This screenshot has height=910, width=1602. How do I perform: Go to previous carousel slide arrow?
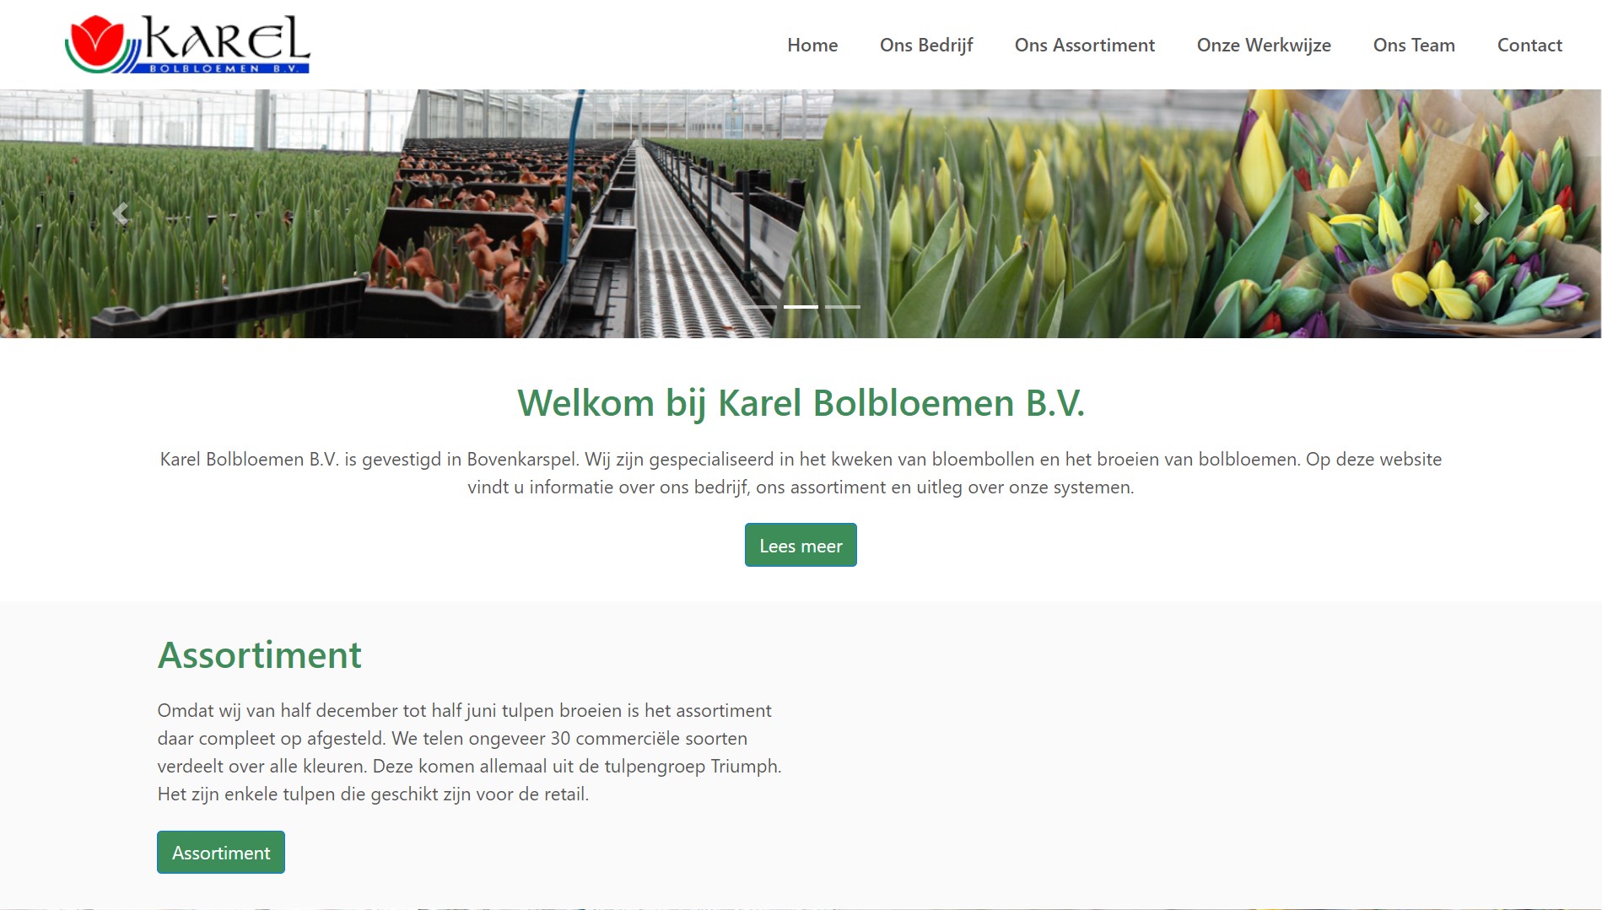tap(120, 214)
